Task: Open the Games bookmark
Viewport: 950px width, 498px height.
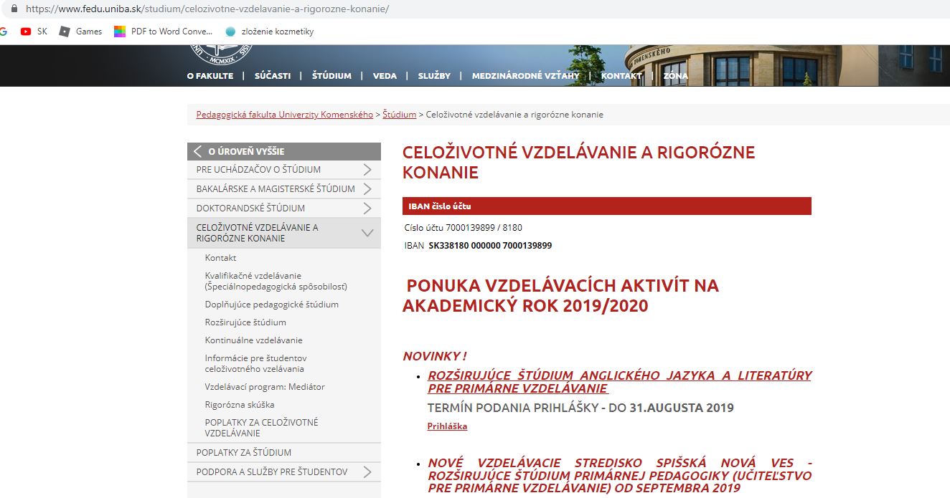Action: pyautogui.click(x=80, y=32)
